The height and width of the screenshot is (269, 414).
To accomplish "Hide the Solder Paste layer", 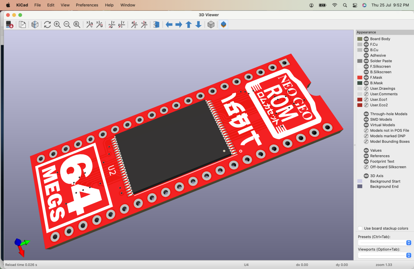I will point(366,61).
